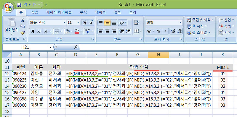Open 삽입 insert cells dropdown in 셀 group

click(226, 20)
